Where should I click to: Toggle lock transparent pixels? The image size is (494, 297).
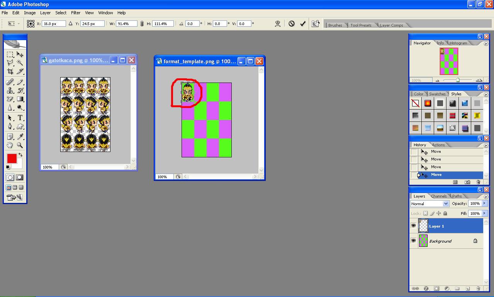pyautogui.click(x=426, y=213)
